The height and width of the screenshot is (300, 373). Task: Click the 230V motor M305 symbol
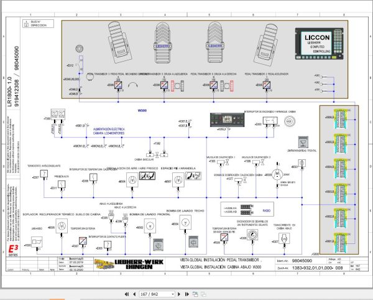coord(277,175)
